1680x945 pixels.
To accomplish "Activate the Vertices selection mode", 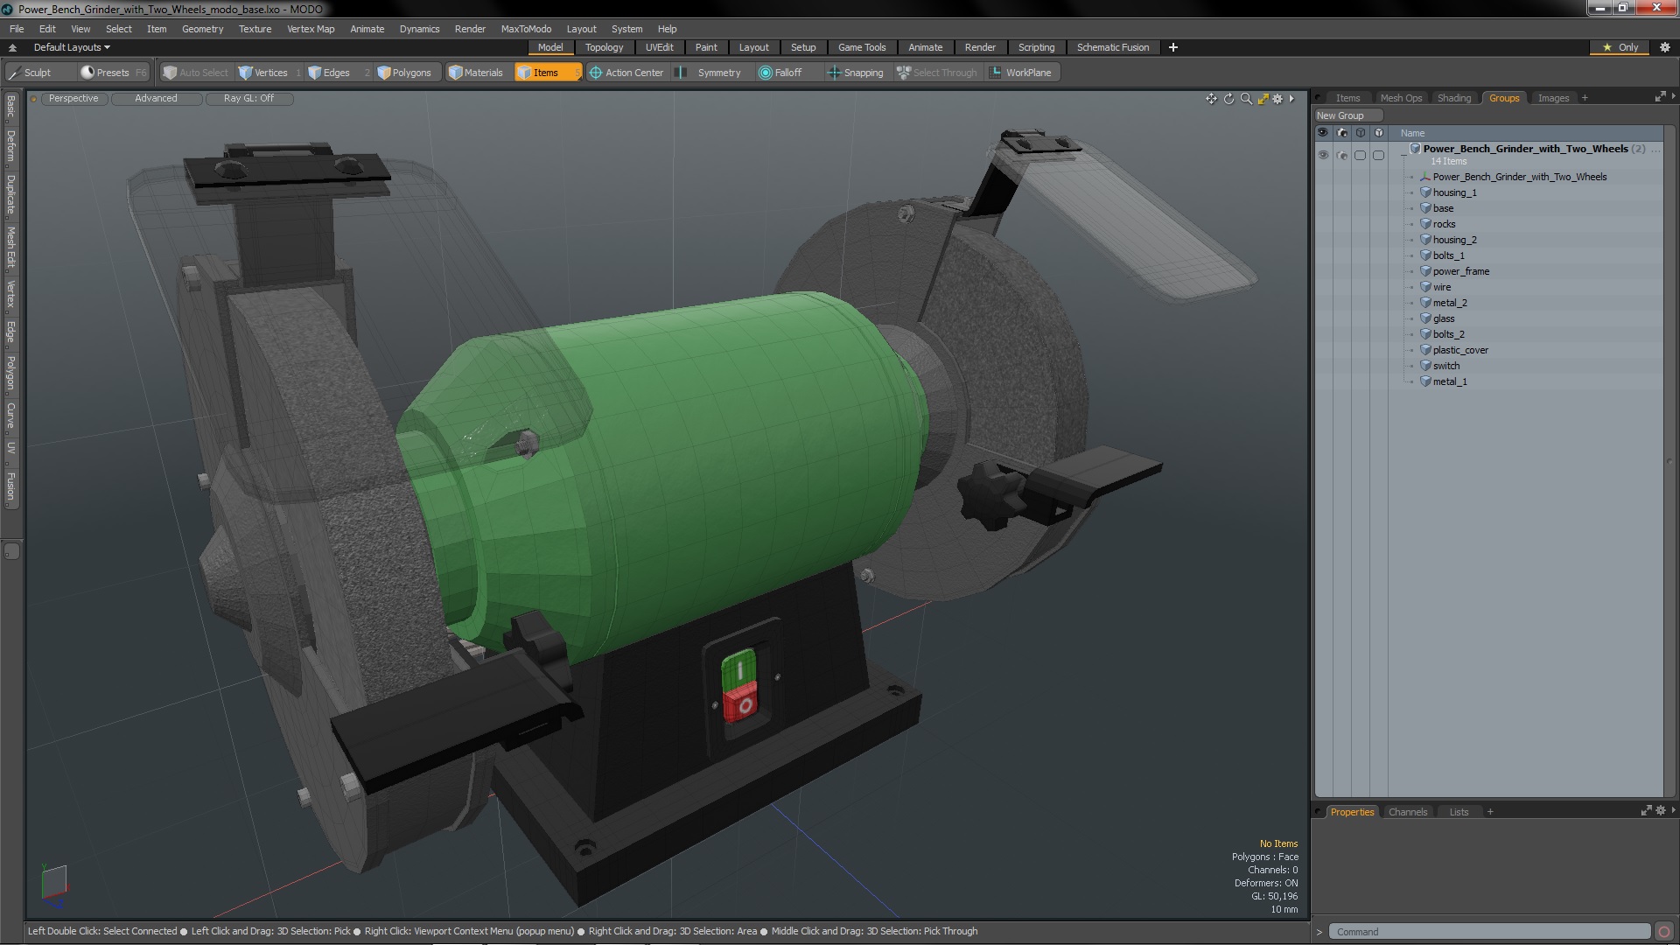I will pyautogui.click(x=263, y=73).
